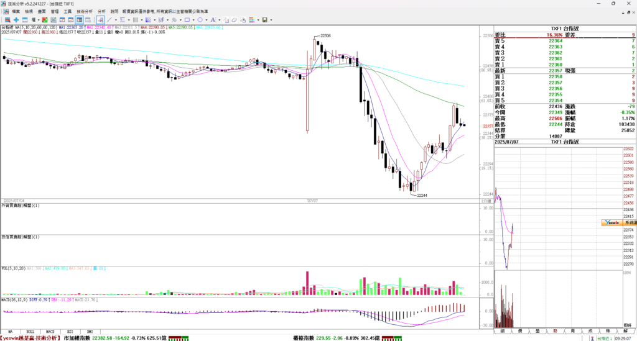Expand the fan lines tool dropdown arrow
The width and height of the screenshot is (637, 341).
155,20
